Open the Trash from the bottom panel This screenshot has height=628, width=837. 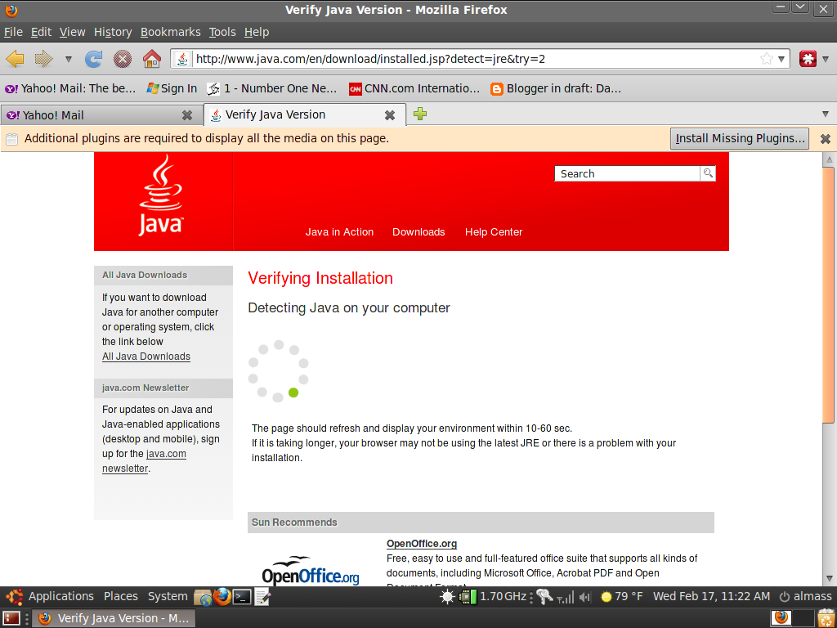(825, 618)
